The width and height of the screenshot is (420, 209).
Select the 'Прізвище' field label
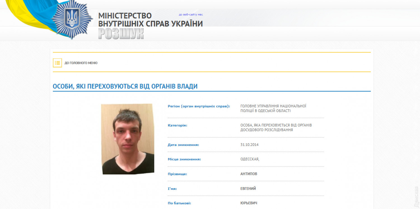tap(177, 174)
